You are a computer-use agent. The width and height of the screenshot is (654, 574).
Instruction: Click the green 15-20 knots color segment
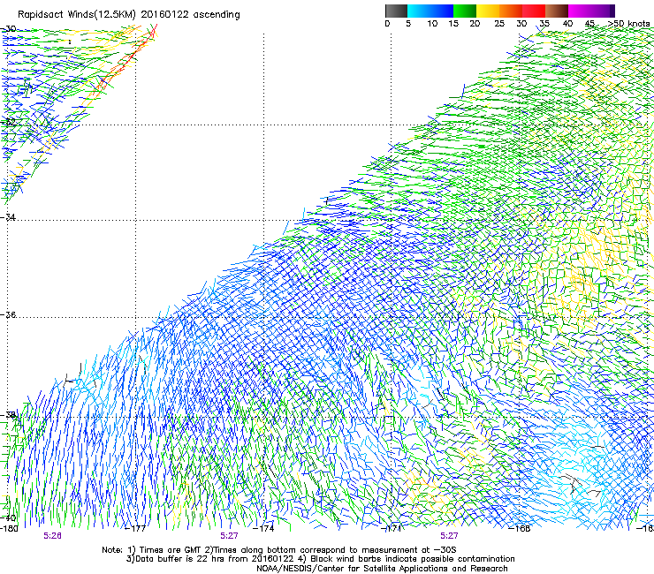[x=465, y=11]
